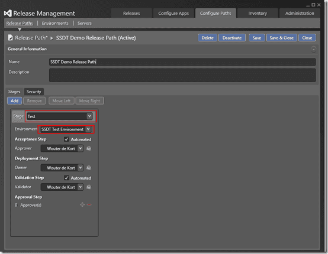Select the Stages tab

14,92
